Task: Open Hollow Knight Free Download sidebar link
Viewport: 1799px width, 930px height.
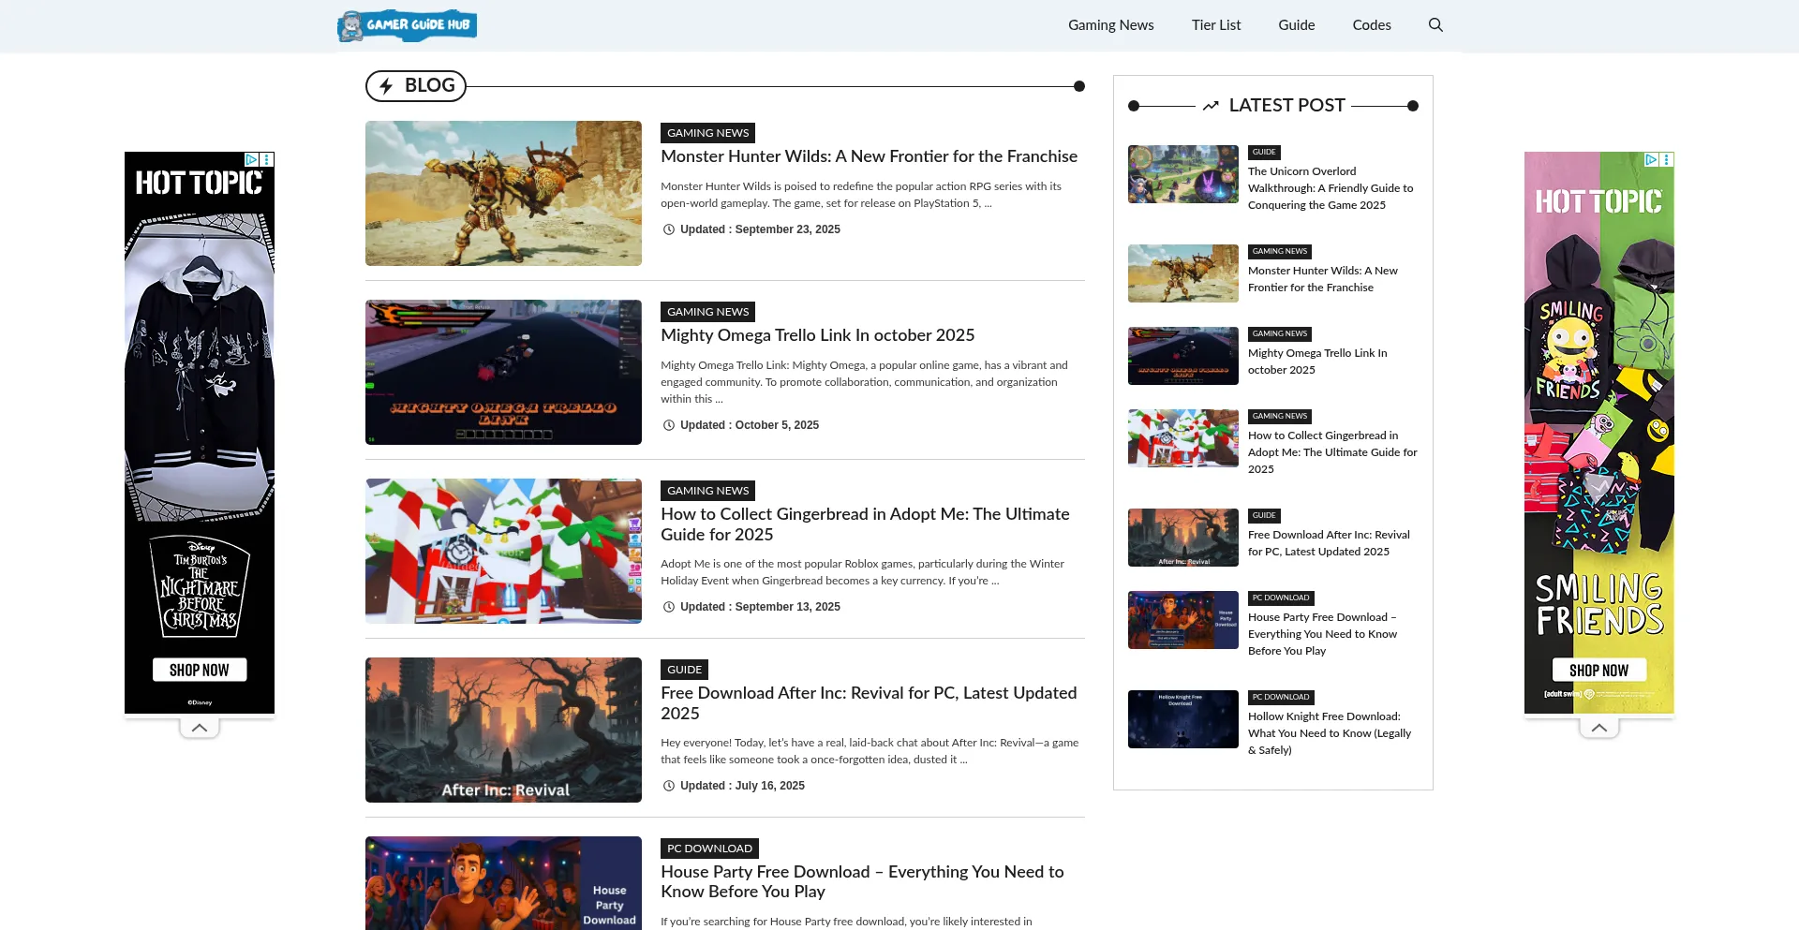Action: coord(1329,733)
